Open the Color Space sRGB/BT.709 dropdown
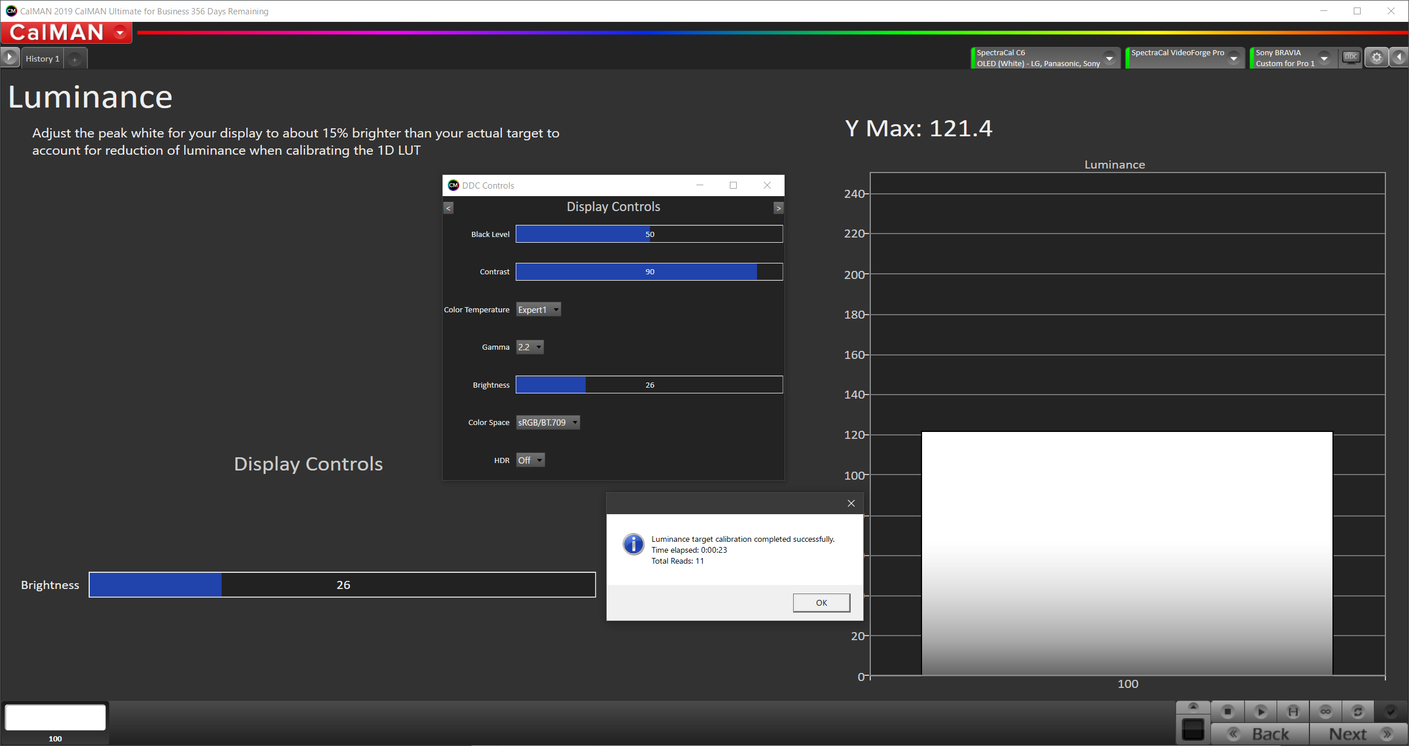The width and height of the screenshot is (1409, 746). tap(547, 422)
